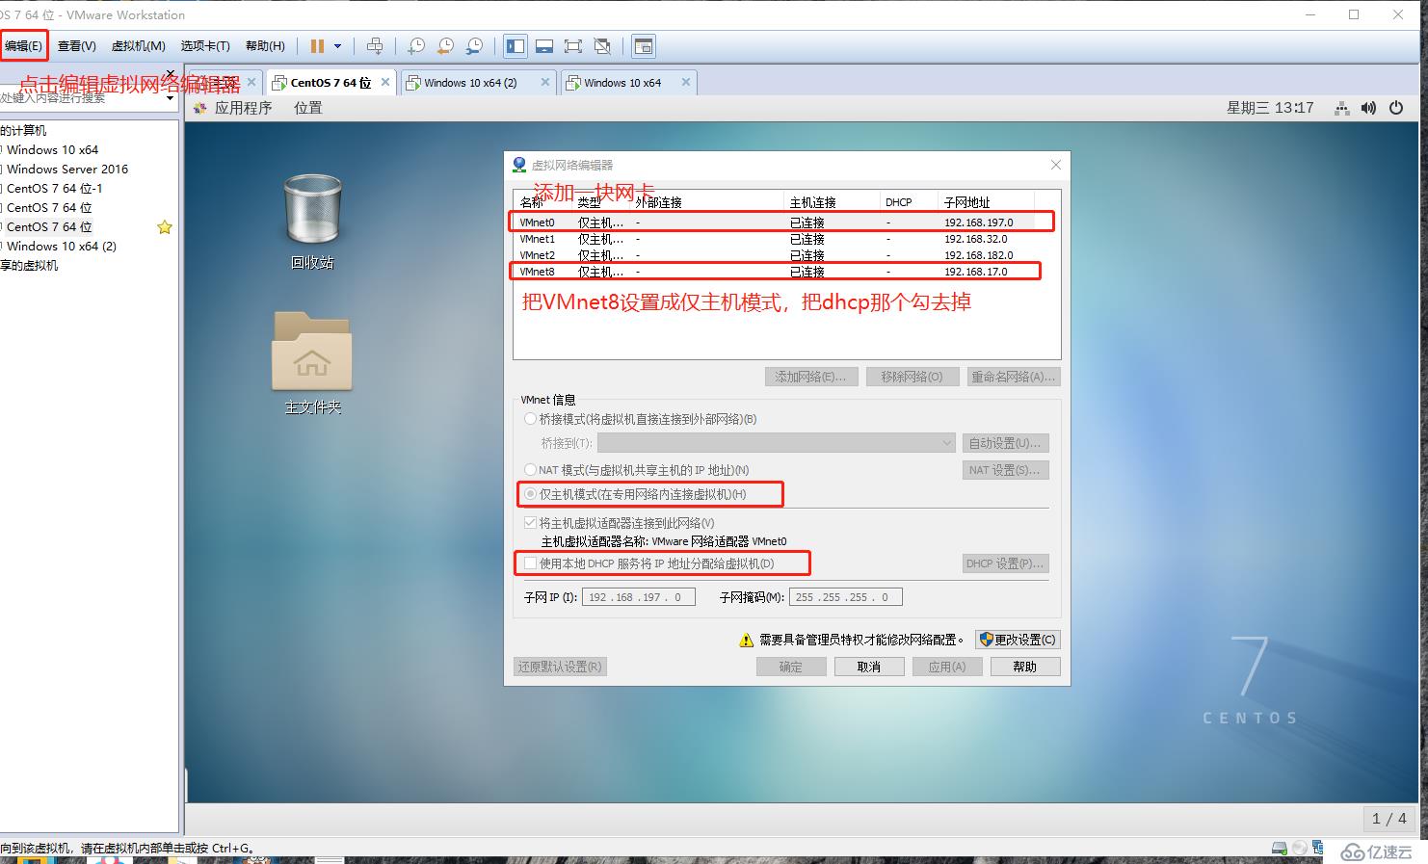Viewport: 1428px width, 864px height.
Task: Open the 选项卡(T) menu
Action: click(x=205, y=45)
